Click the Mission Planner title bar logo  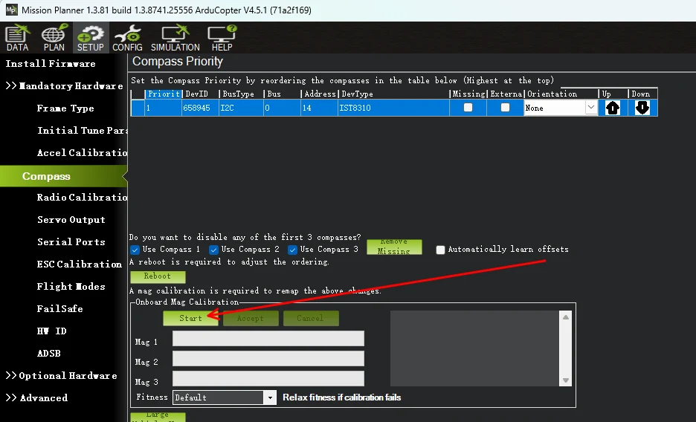click(12, 10)
